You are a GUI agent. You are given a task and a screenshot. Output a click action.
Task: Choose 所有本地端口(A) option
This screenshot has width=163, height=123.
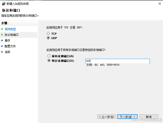pyautogui.click(x=49, y=56)
